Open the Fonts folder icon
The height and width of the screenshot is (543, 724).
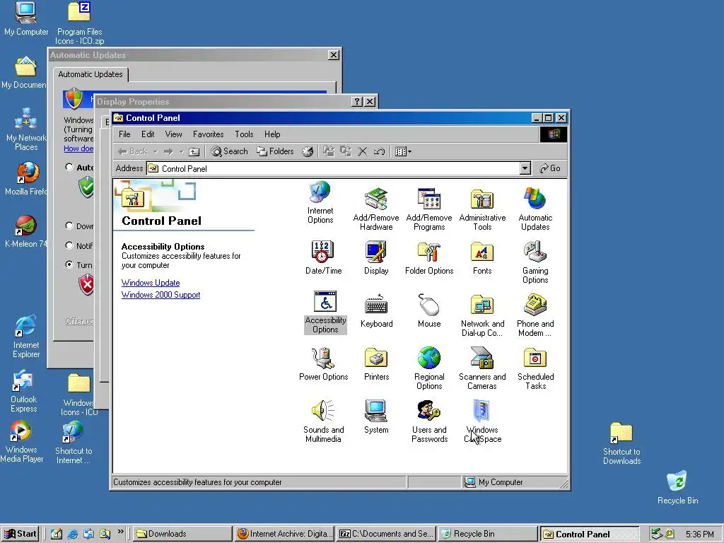482,257
